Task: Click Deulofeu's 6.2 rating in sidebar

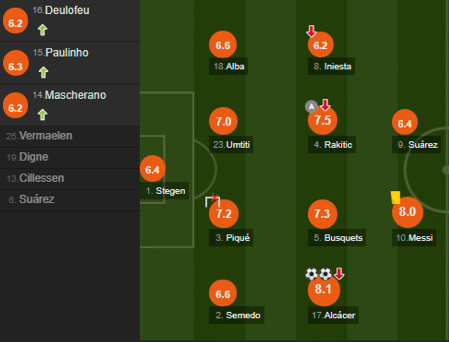Action: (x=15, y=23)
